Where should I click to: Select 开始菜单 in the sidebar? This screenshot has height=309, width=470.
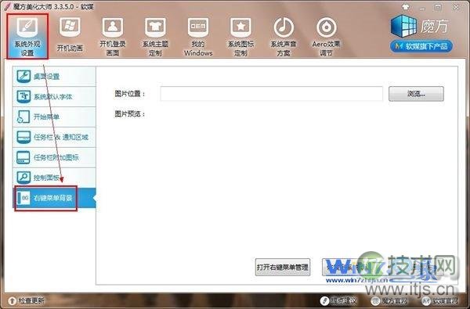[54, 117]
